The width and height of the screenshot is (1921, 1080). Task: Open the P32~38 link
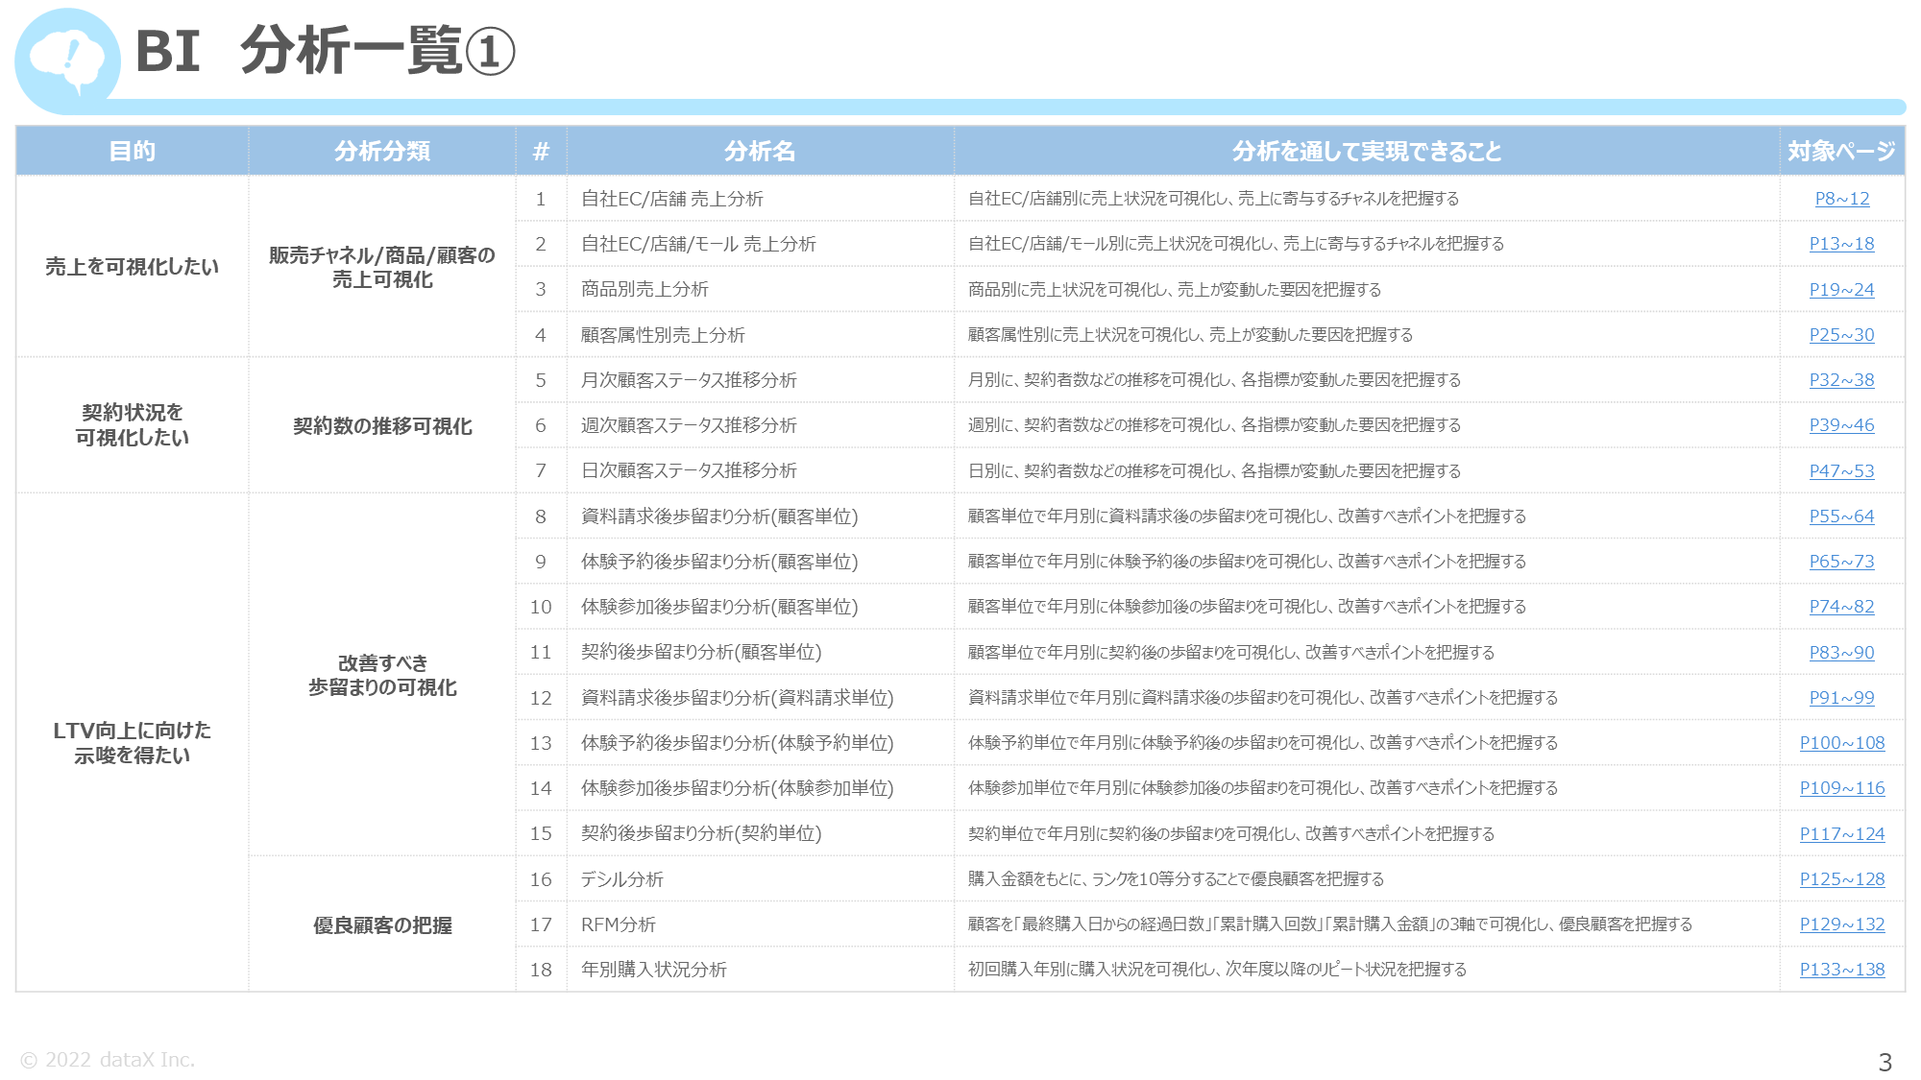coord(1841,380)
